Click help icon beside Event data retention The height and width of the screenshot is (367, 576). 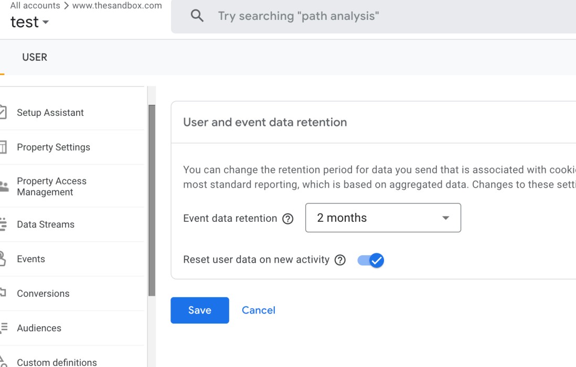click(x=287, y=219)
